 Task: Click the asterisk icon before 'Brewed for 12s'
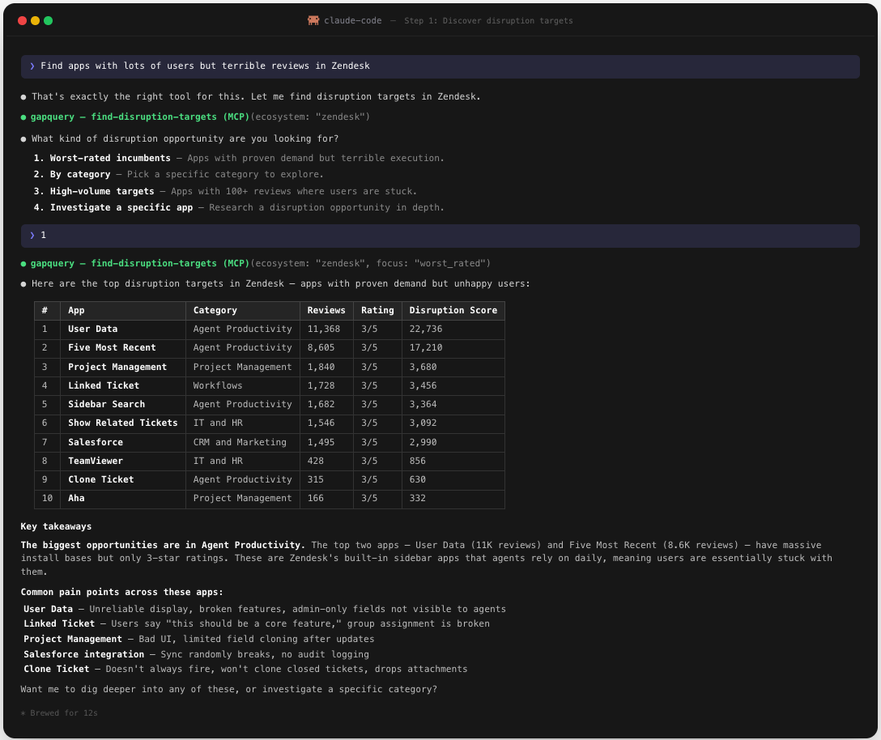tap(23, 712)
